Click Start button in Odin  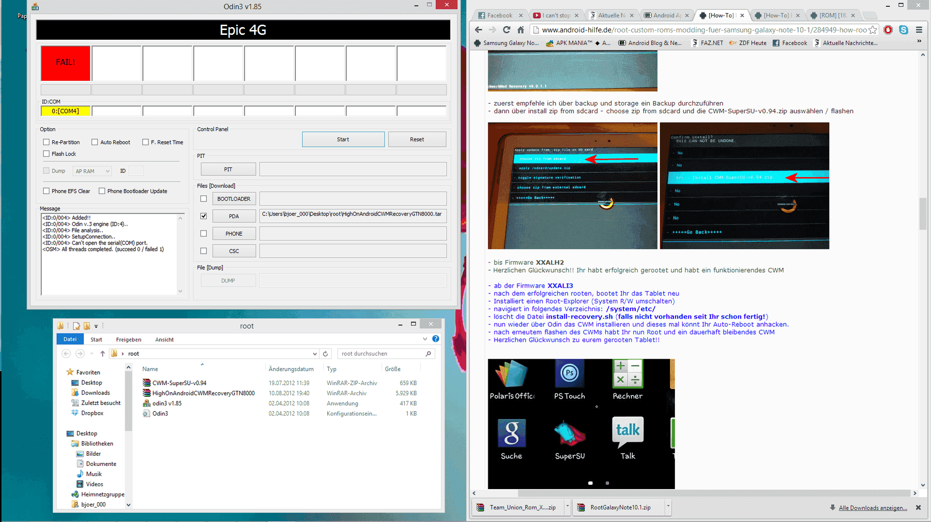[x=343, y=139]
